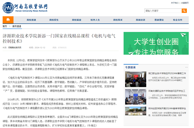
Task: Open the 高校招生 navigation menu item
Action: coord(54,20)
